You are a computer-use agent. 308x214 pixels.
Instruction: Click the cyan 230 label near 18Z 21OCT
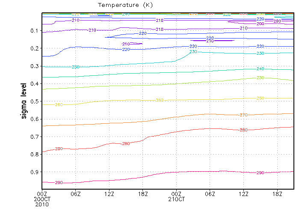point(260,53)
